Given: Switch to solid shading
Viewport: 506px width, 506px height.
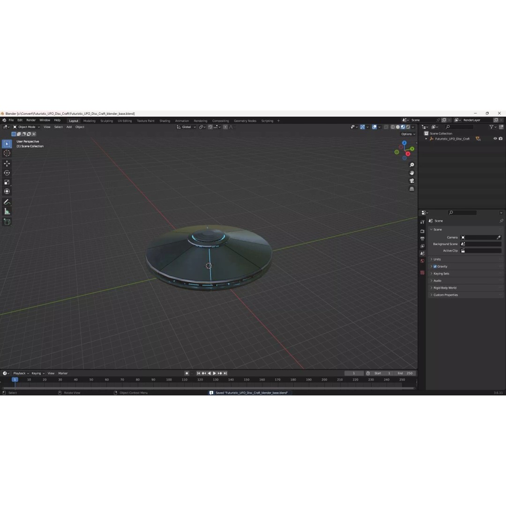Looking at the screenshot, I should 398,127.
